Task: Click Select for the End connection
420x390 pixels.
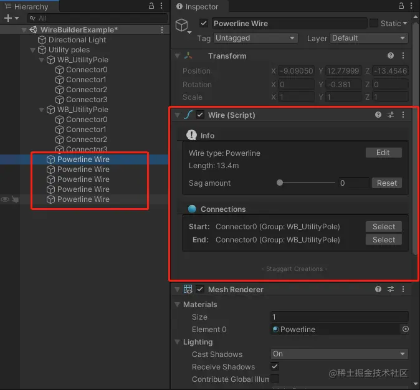Action: [384, 239]
